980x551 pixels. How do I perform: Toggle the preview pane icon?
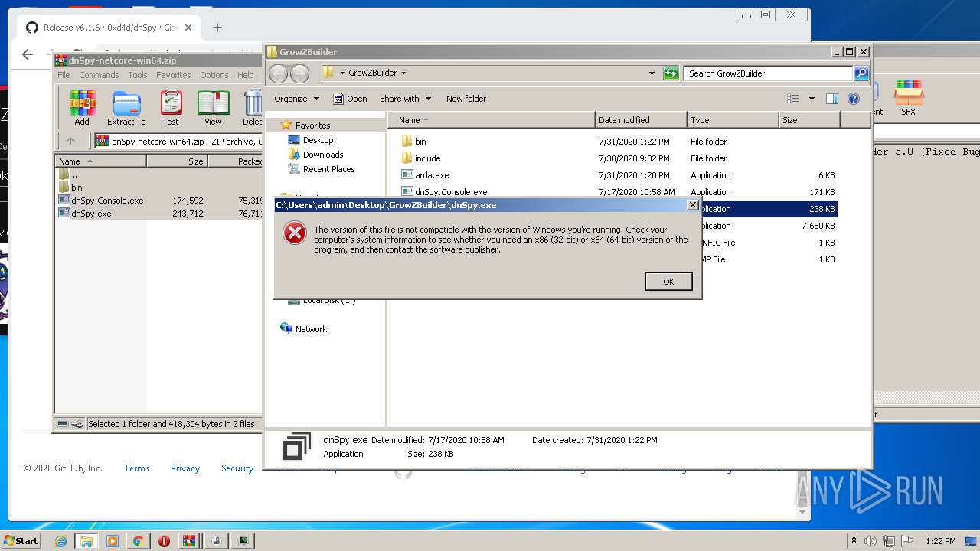coord(832,99)
